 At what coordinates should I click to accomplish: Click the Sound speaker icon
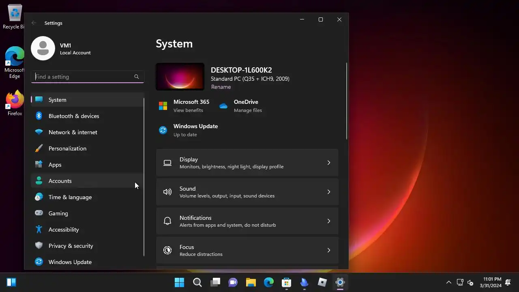[x=167, y=192]
